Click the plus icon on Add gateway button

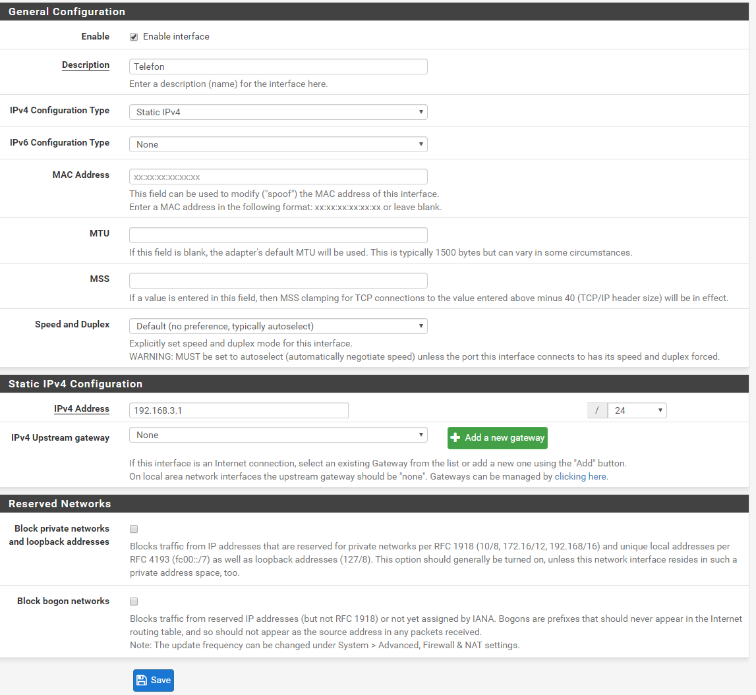[455, 437]
